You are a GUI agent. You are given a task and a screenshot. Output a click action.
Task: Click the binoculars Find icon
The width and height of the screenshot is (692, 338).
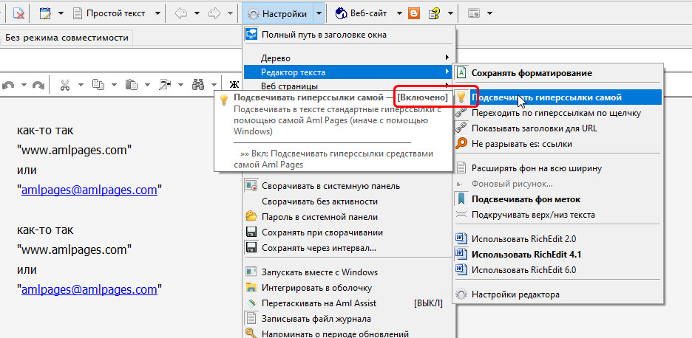pos(197,85)
